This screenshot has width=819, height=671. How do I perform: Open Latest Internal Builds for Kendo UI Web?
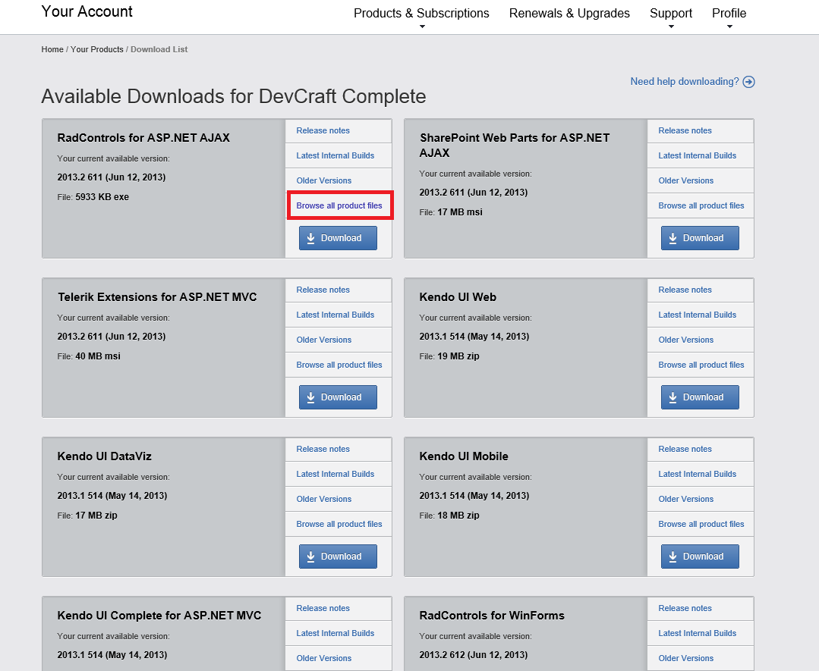[698, 315]
